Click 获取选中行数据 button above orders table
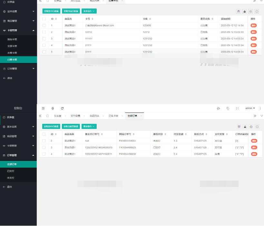264x226 pixels. [x=52, y=126]
